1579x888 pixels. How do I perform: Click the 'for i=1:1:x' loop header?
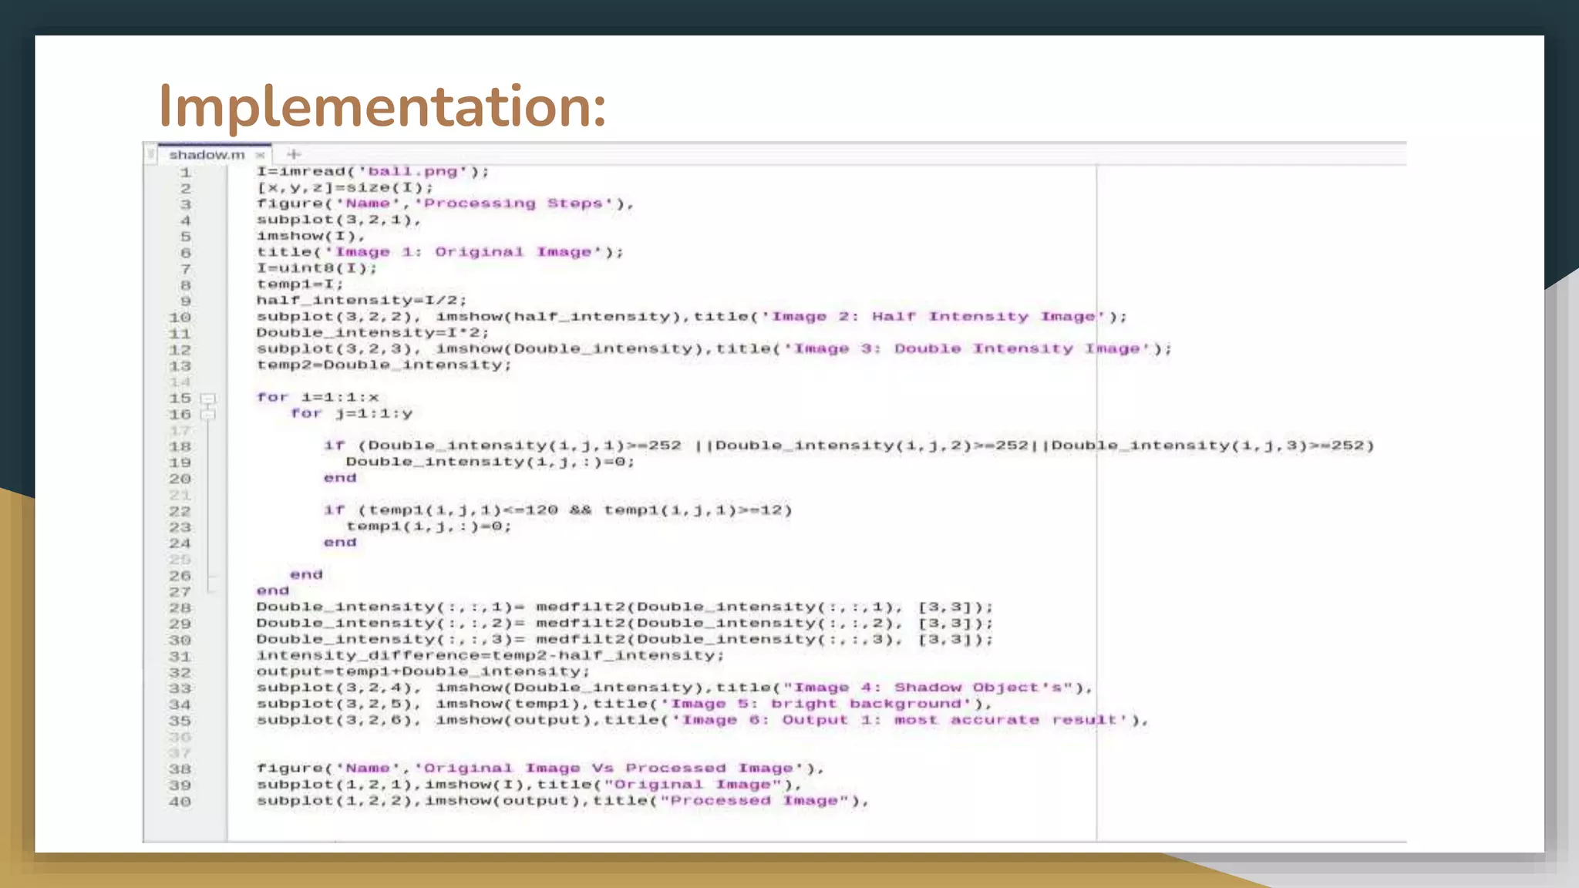click(x=318, y=398)
